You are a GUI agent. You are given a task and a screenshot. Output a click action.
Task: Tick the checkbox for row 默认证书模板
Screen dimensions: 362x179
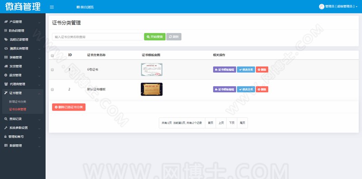tap(52, 90)
